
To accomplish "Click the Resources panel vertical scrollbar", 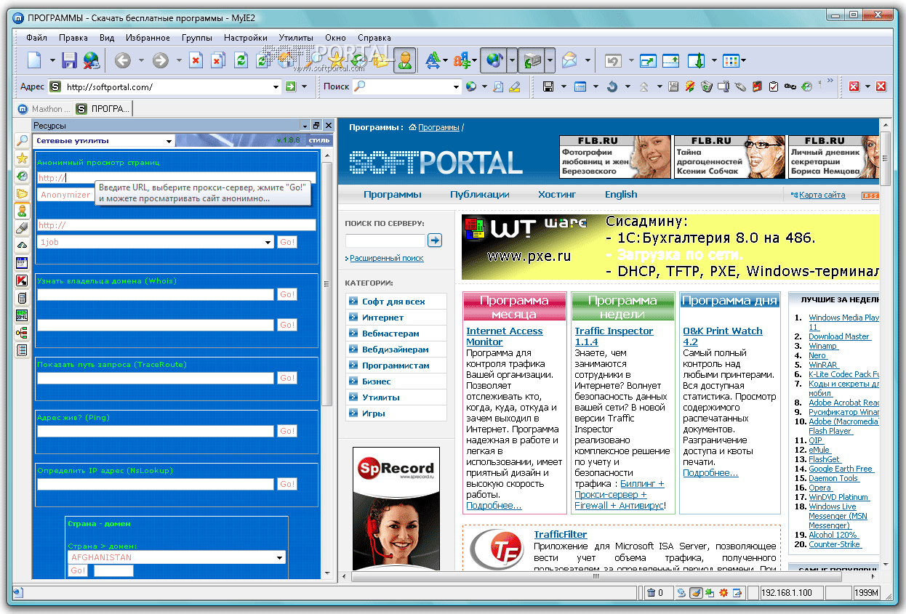I will coord(328,283).
